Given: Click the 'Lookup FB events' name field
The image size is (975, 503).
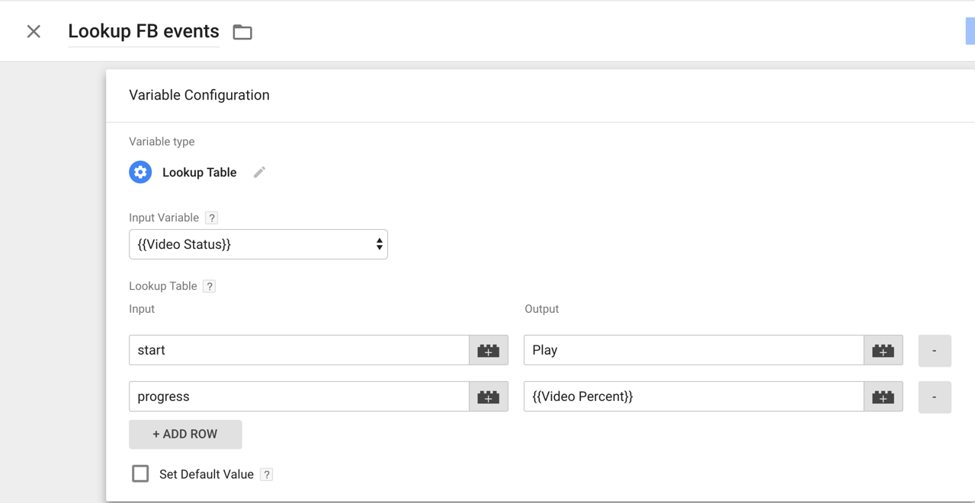Looking at the screenshot, I should [x=143, y=32].
